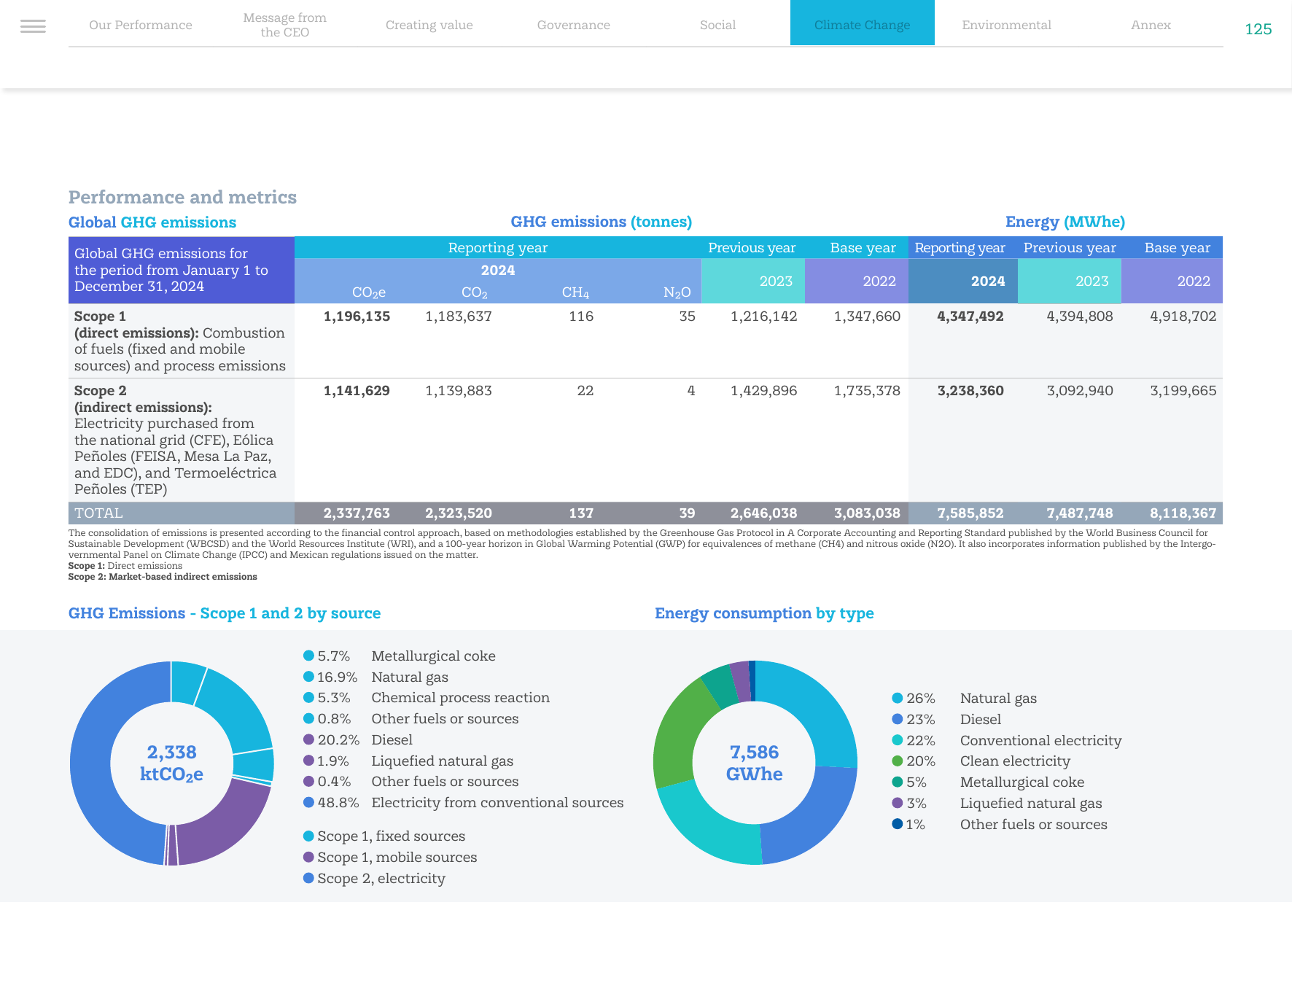This screenshot has height=991, width=1292.
Task: Click the Diesel 20.2% legend dot
Action: click(x=309, y=739)
